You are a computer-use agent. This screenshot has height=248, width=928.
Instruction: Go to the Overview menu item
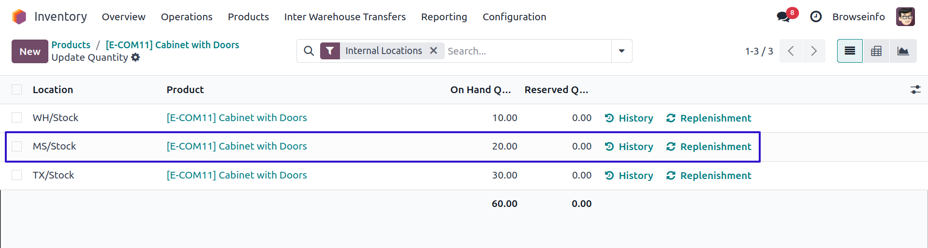pyautogui.click(x=123, y=17)
